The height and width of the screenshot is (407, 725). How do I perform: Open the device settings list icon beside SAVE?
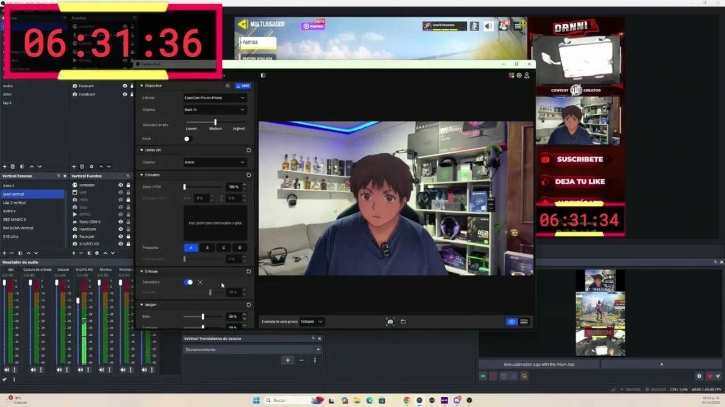(228, 86)
